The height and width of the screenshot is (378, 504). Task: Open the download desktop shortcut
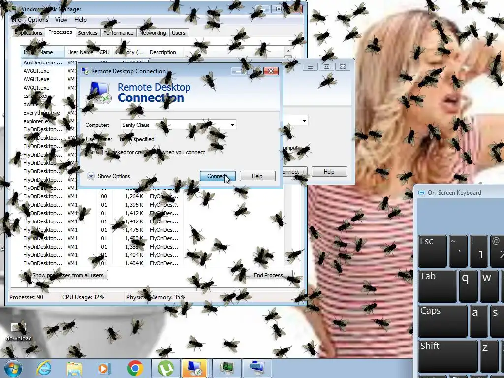point(19,331)
